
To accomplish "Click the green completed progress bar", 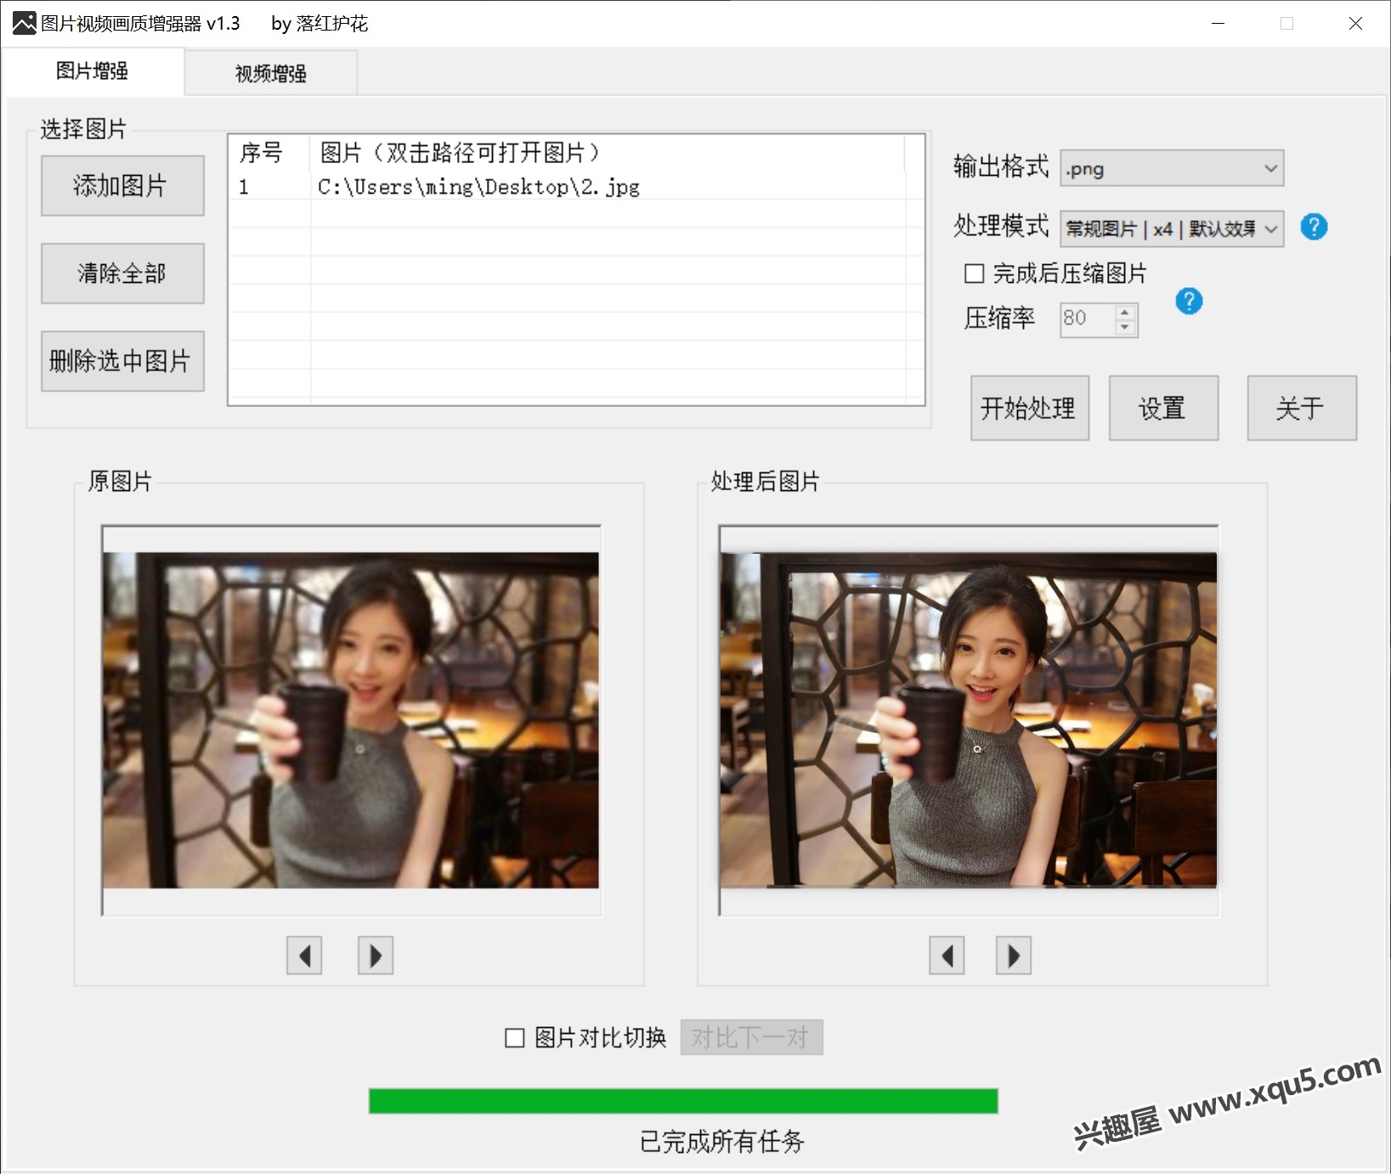I will click(x=682, y=1100).
